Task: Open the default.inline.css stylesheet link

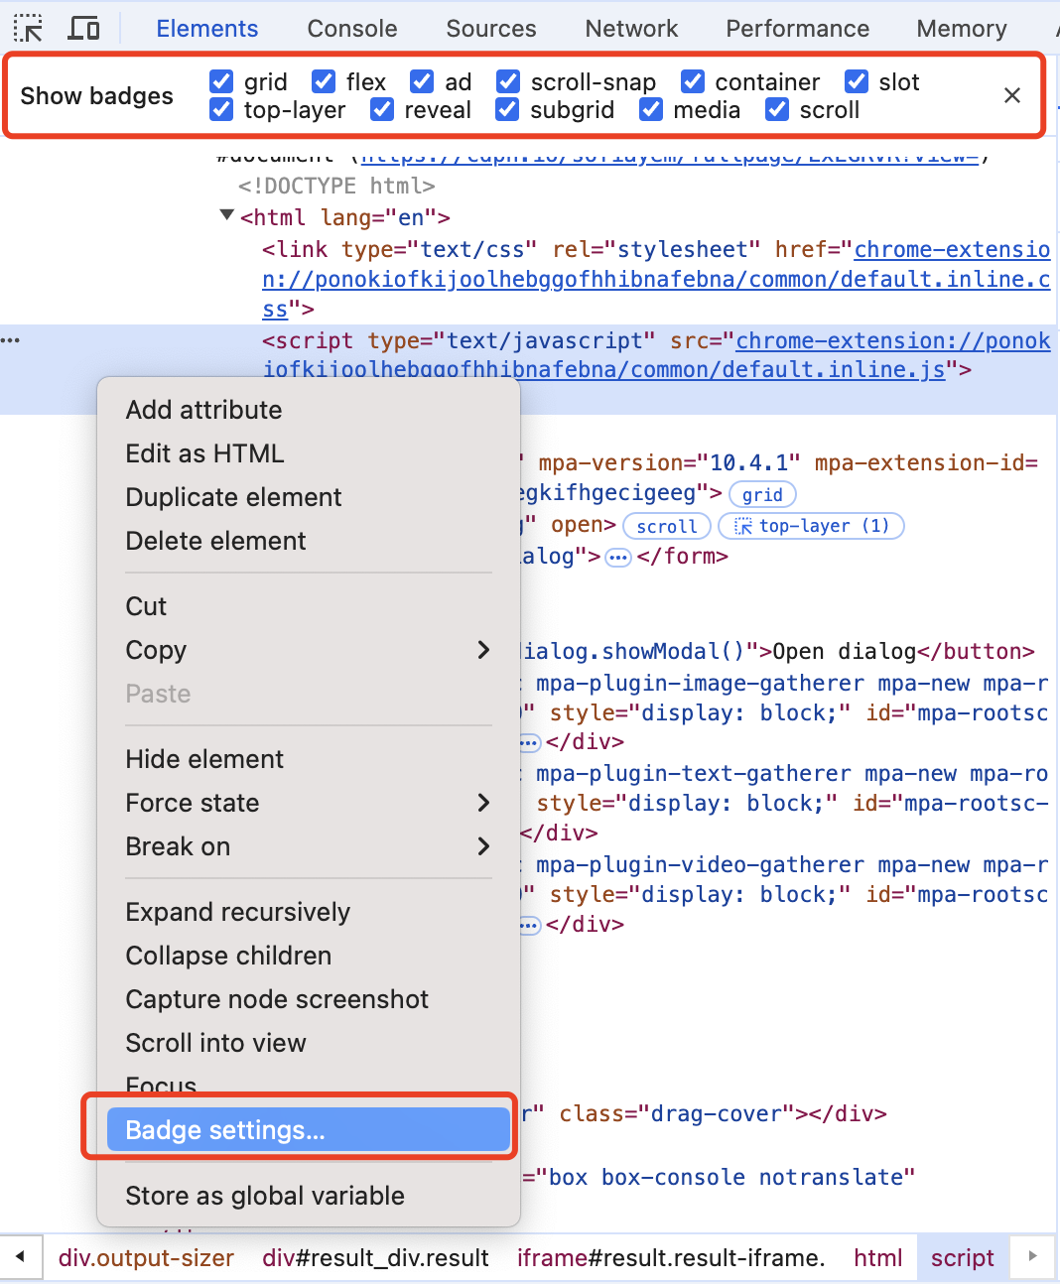Action: (656, 280)
